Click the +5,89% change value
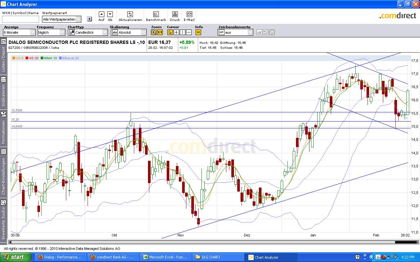Screen dimensions: 420x262 click(187, 42)
